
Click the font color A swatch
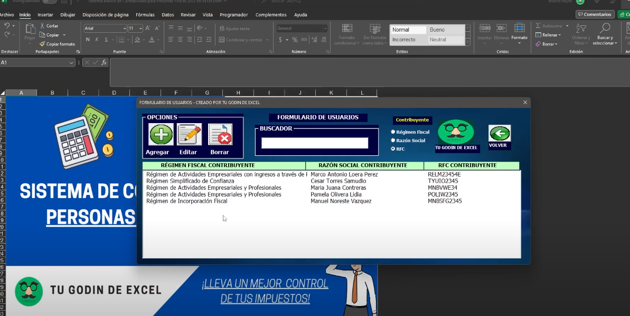point(152,40)
